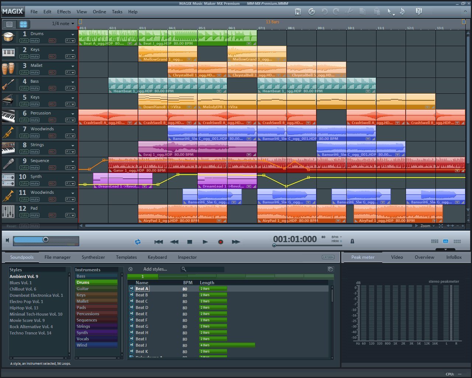Click the red Record button
The height and width of the screenshot is (378, 472).
(x=221, y=242)
